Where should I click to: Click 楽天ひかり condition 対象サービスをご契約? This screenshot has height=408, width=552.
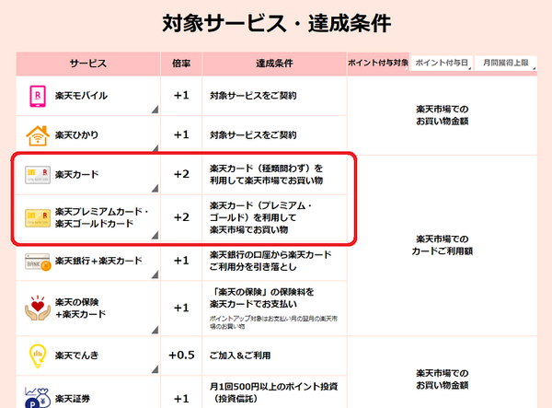coord(253,135)
